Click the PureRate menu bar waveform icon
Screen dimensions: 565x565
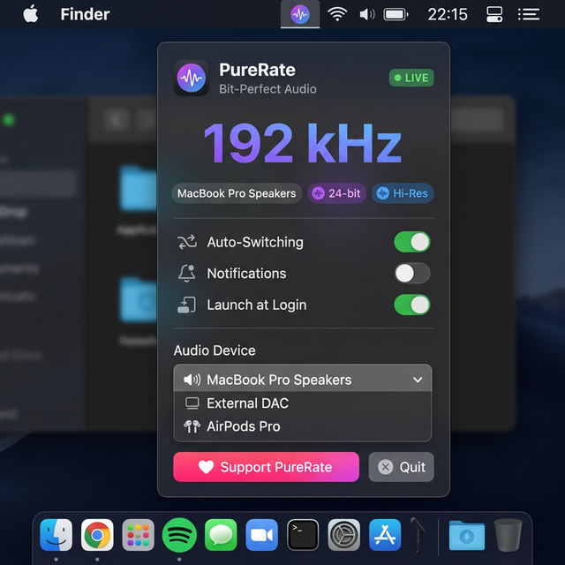300,14
